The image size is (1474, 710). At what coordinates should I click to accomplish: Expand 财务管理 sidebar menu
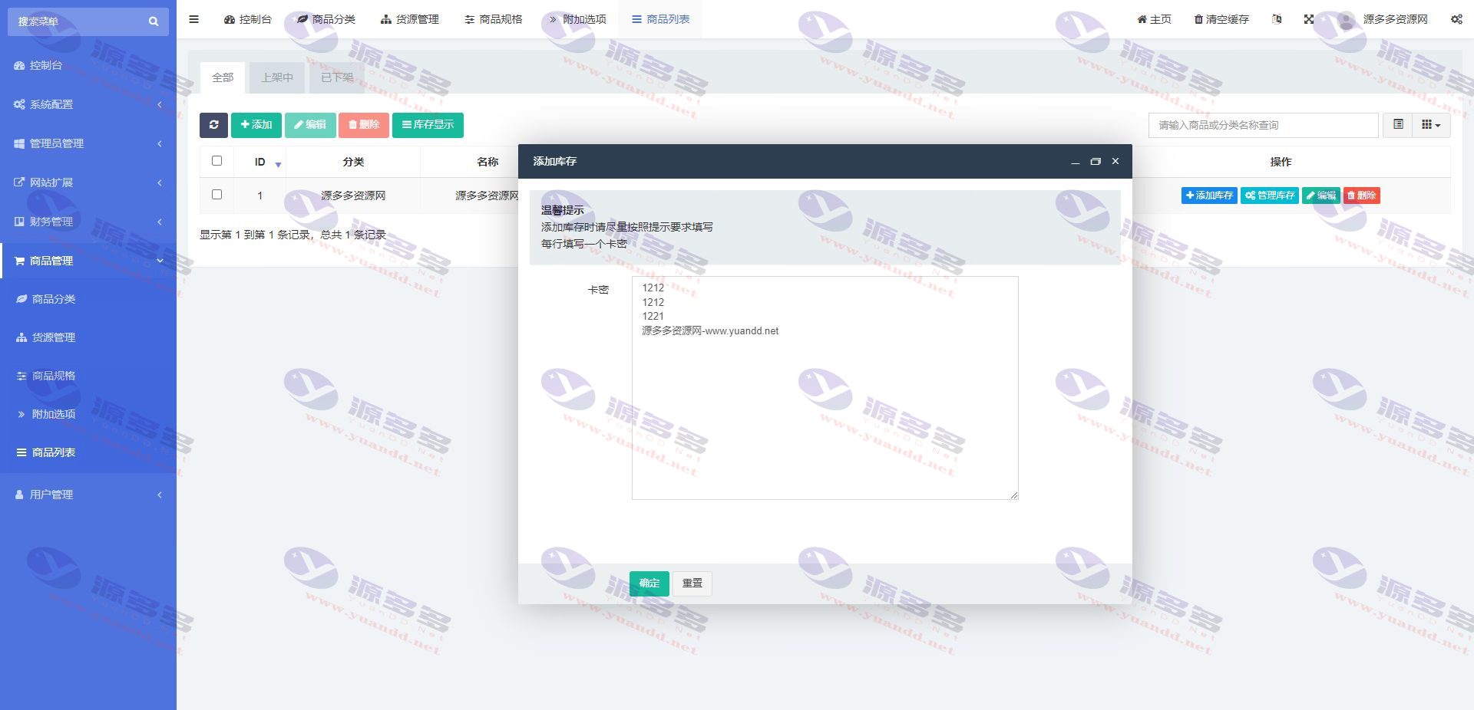(x=88, y=222)
